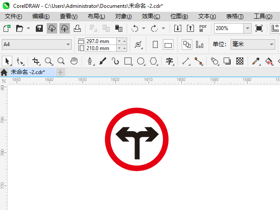The width and height of the screenshot is (280, 210).
Task: Select the Text 字 tool
Action: click(x=169, y=61)
